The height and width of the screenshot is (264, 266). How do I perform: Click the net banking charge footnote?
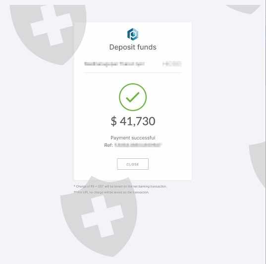click(x=120, y=187)
